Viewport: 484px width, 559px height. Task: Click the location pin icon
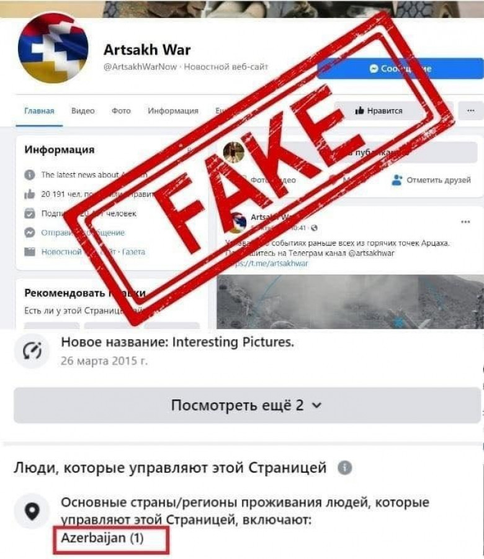point(32,511)
